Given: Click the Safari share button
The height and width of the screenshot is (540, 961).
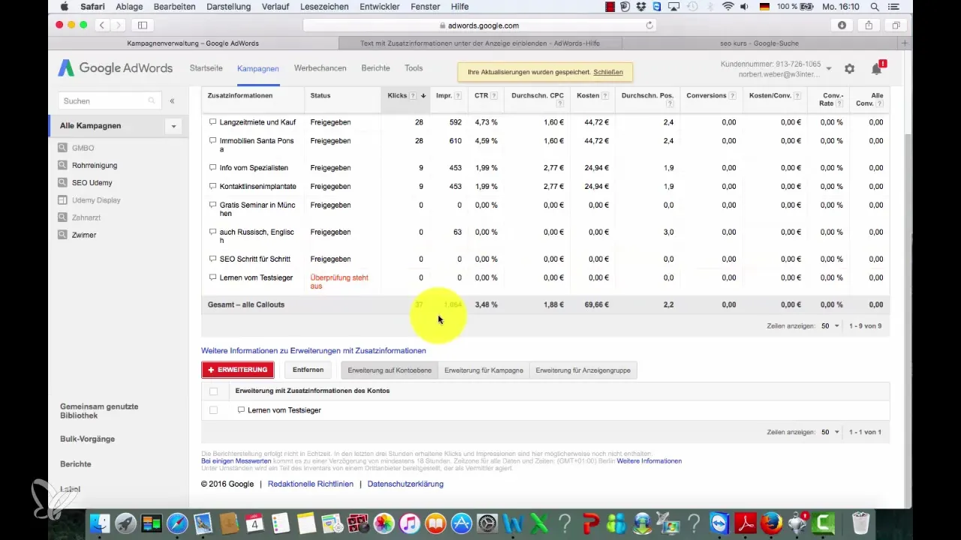Looking at the screenshot, I should (x=869, y=25).
